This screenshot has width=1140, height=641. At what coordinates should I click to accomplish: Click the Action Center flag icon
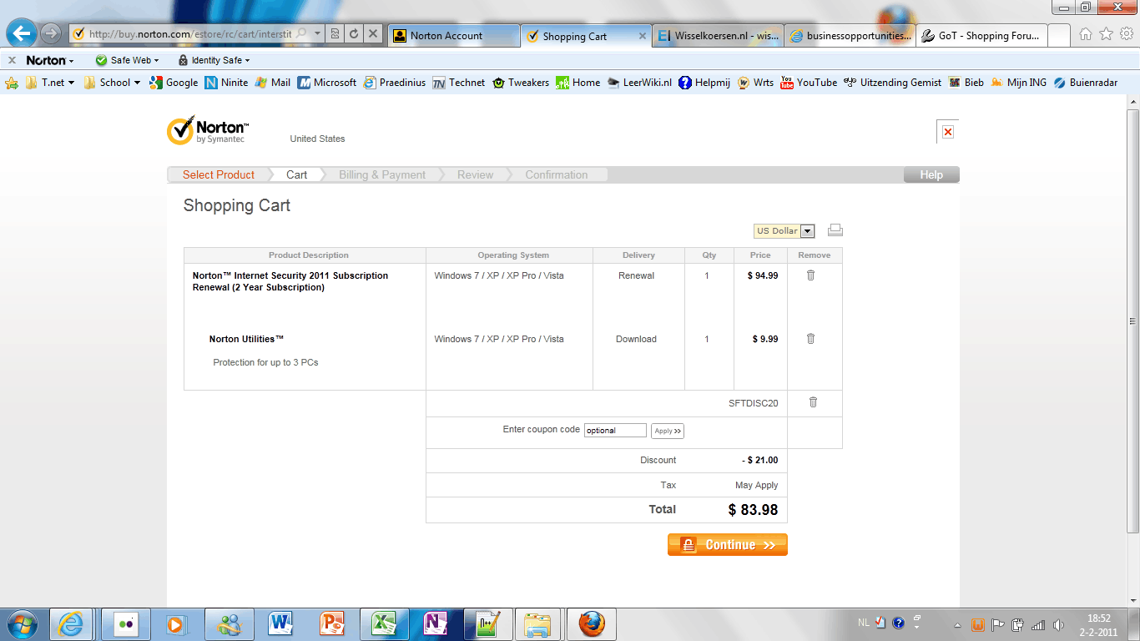[x=997, y=624]
